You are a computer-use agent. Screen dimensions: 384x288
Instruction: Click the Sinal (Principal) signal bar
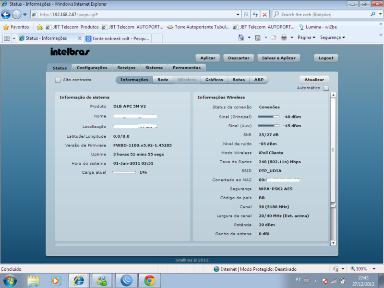(x=268, y=117)
